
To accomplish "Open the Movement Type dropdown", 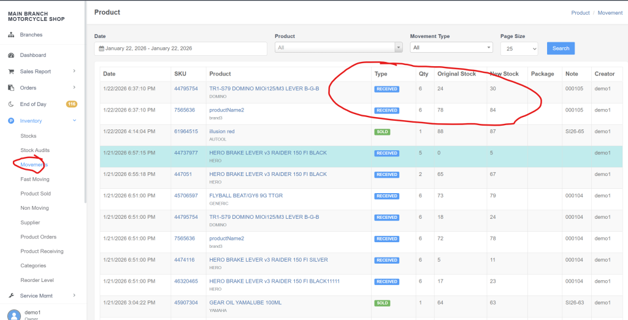I will [451, 48].
